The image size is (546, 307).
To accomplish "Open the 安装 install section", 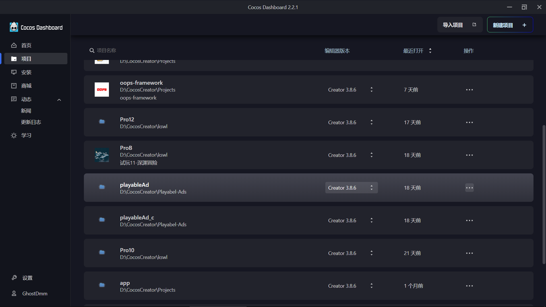I will pyautogui.click(x=26, y=72).
